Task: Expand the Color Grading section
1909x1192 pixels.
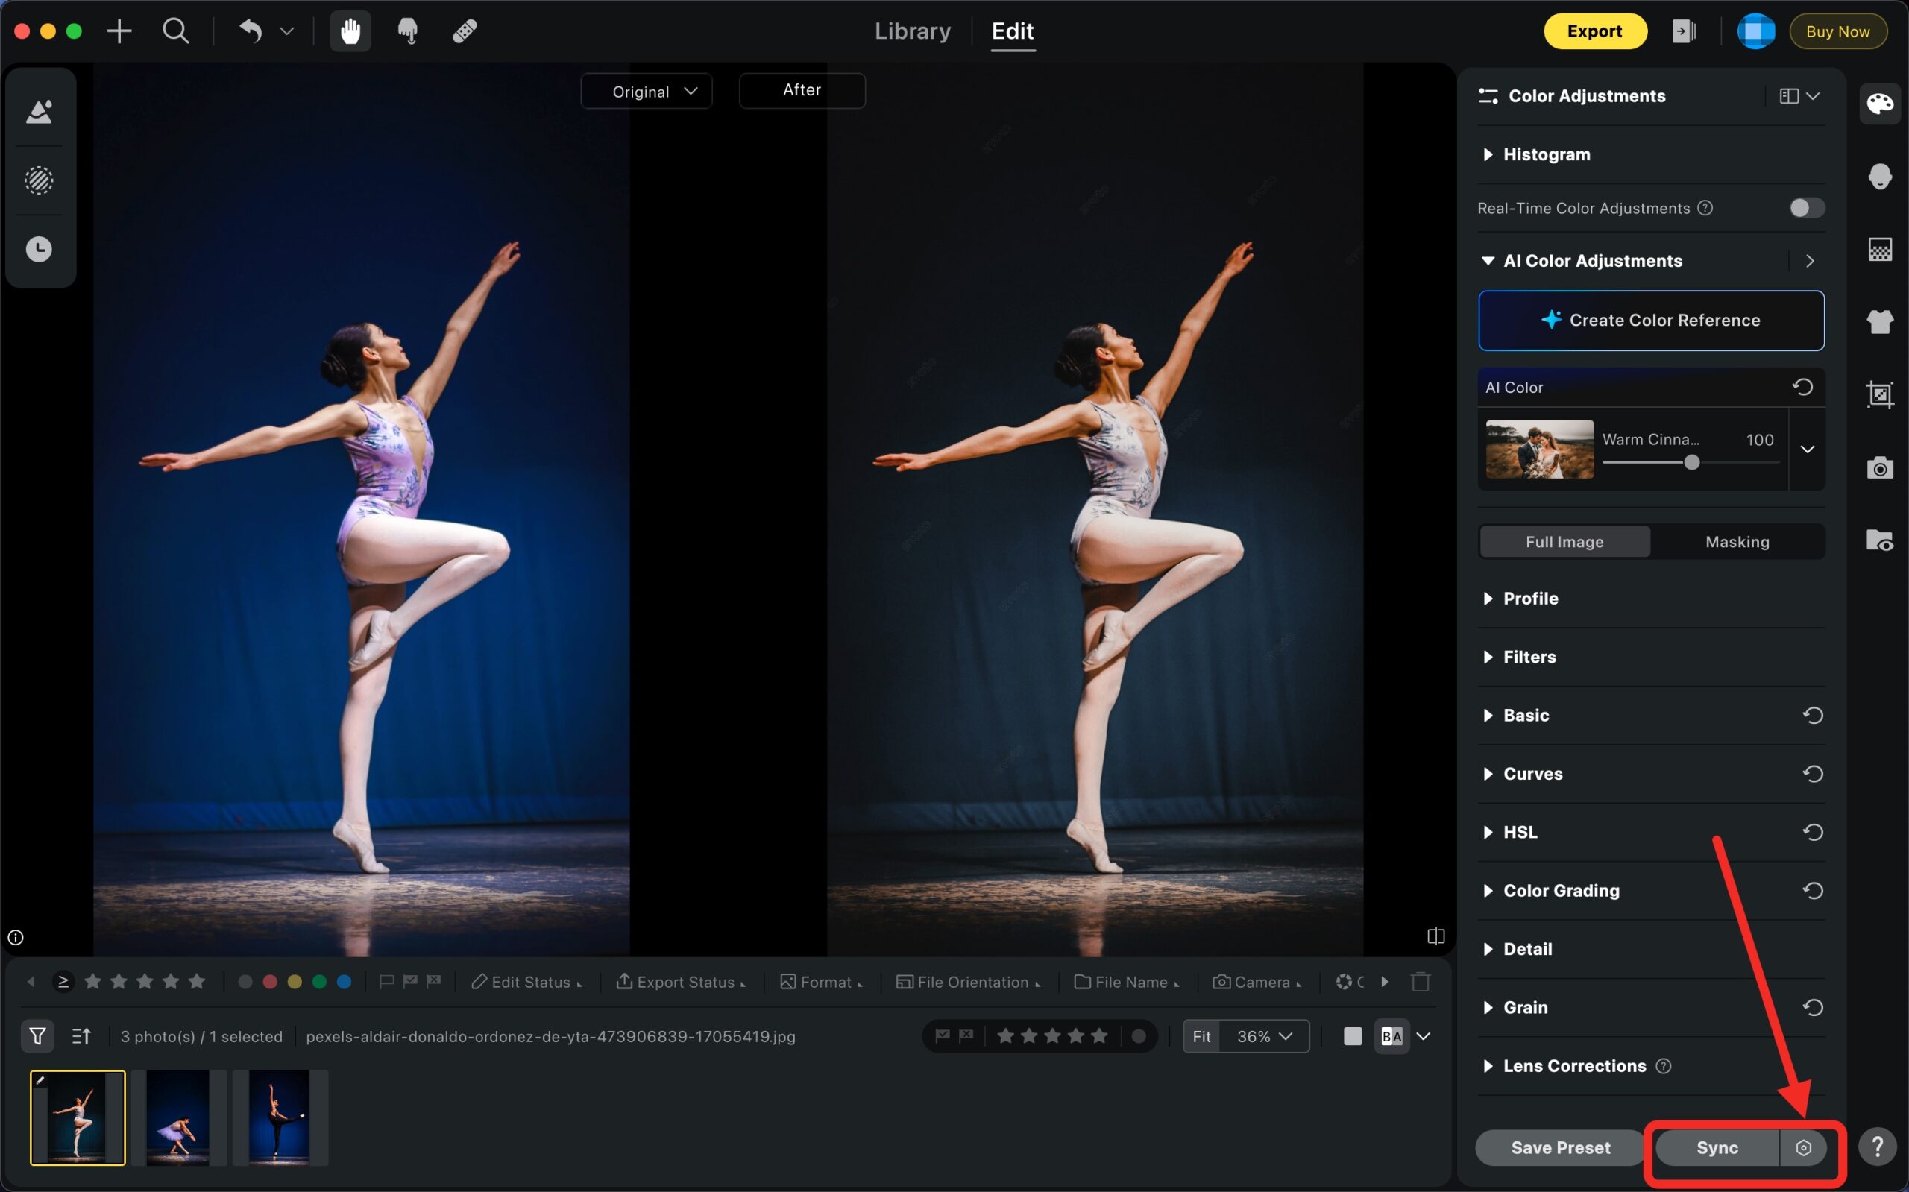Action: (1561, 891)
